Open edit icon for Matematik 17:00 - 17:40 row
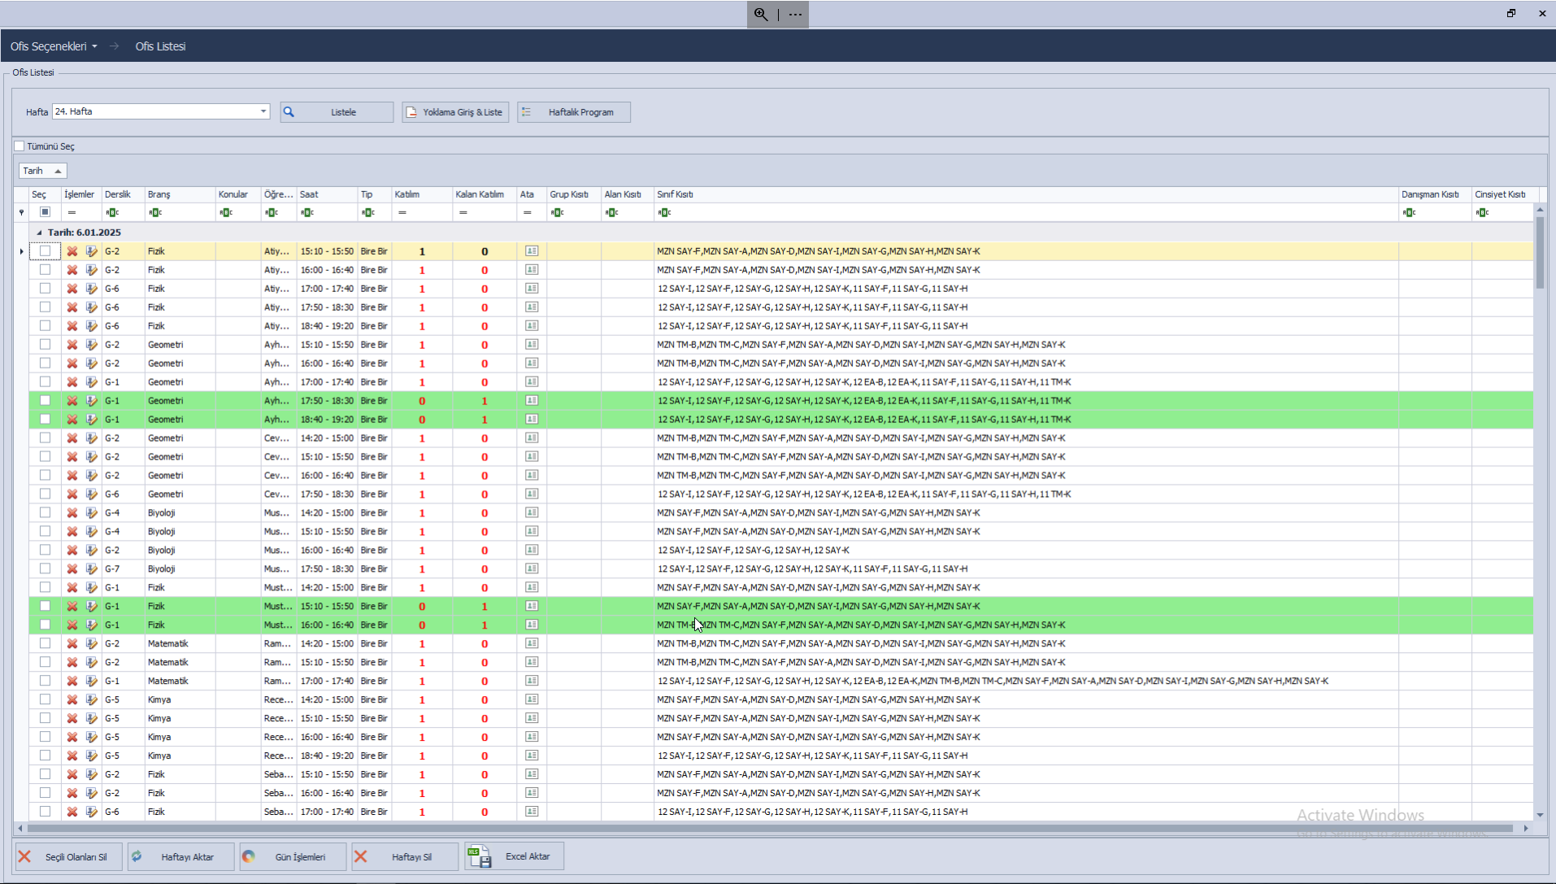 [91, 681]
